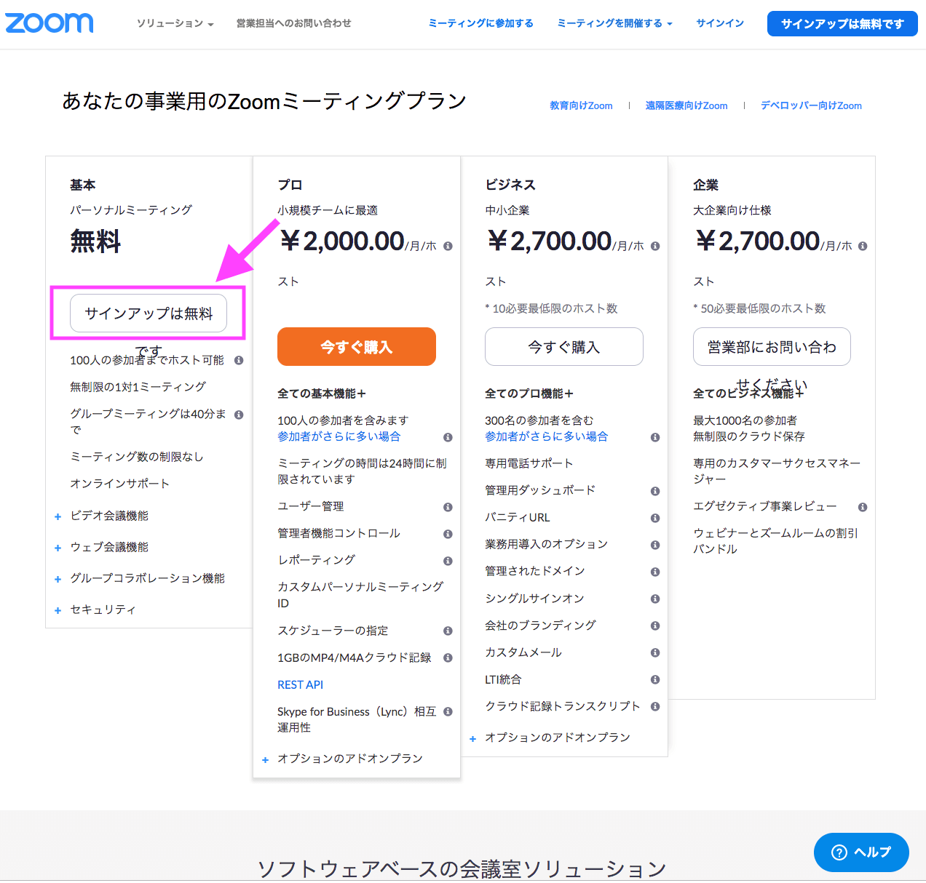Image resolution: width=926 pixels, height=883 pixels.
Task: Click info icon beside カスタムメール
Action: (655, 652)
